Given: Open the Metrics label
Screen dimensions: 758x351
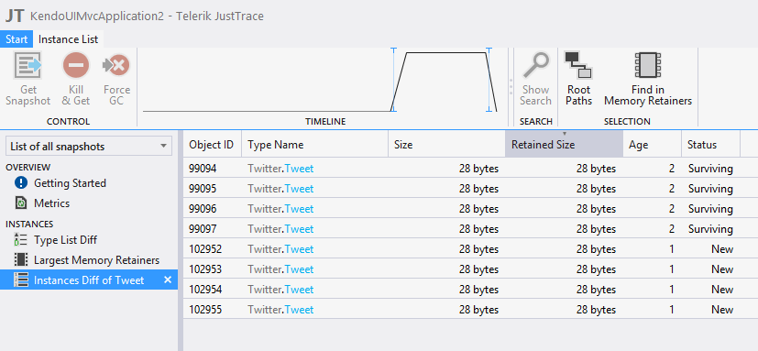Looking at the screenshot, I should pos(51,203).
